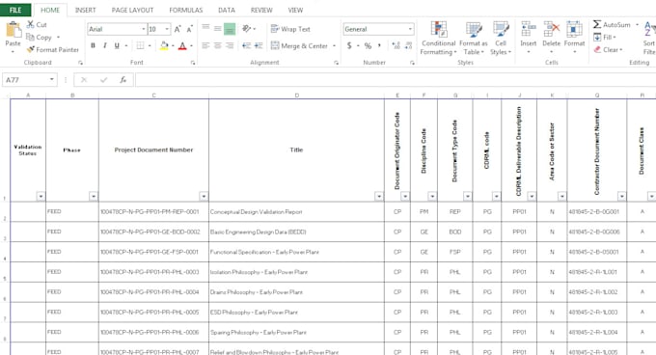Click the Increase Decimal icon

coord(396,45)
